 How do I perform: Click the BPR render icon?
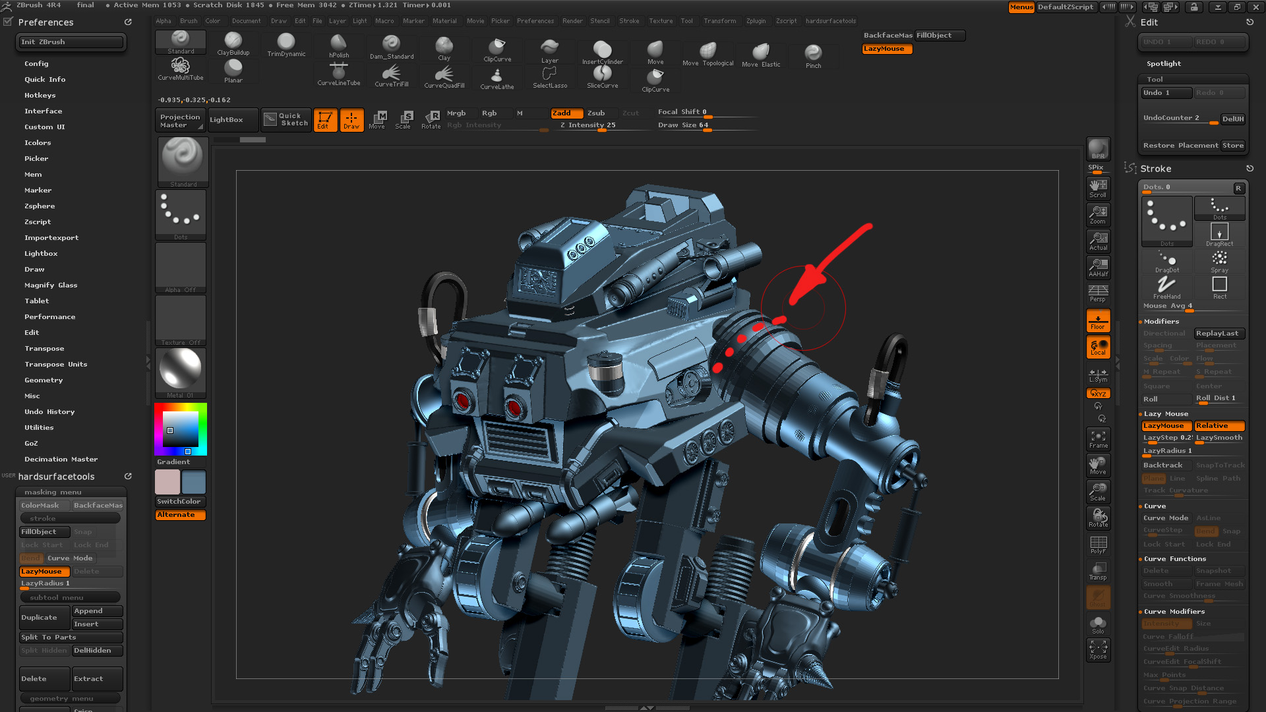coord(1098,149)
